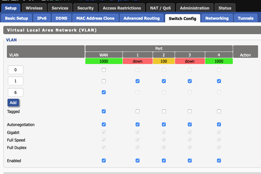Uncheck VLAN 1 on port 1

click(138, 81)
